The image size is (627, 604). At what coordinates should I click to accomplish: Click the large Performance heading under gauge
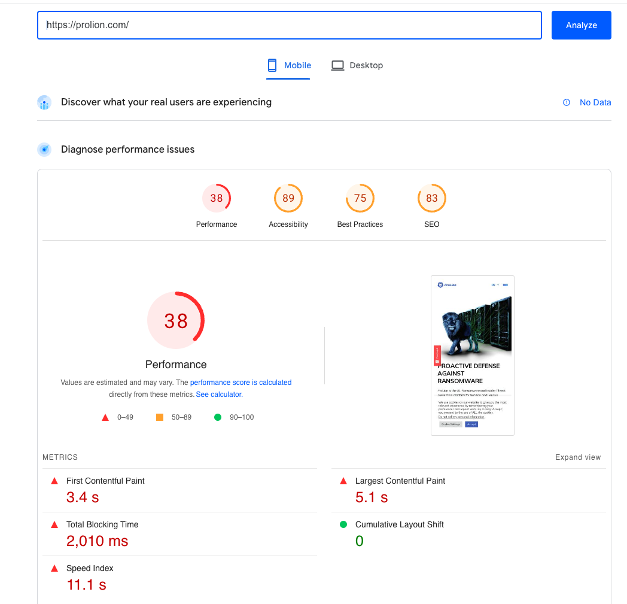[176, 365]
